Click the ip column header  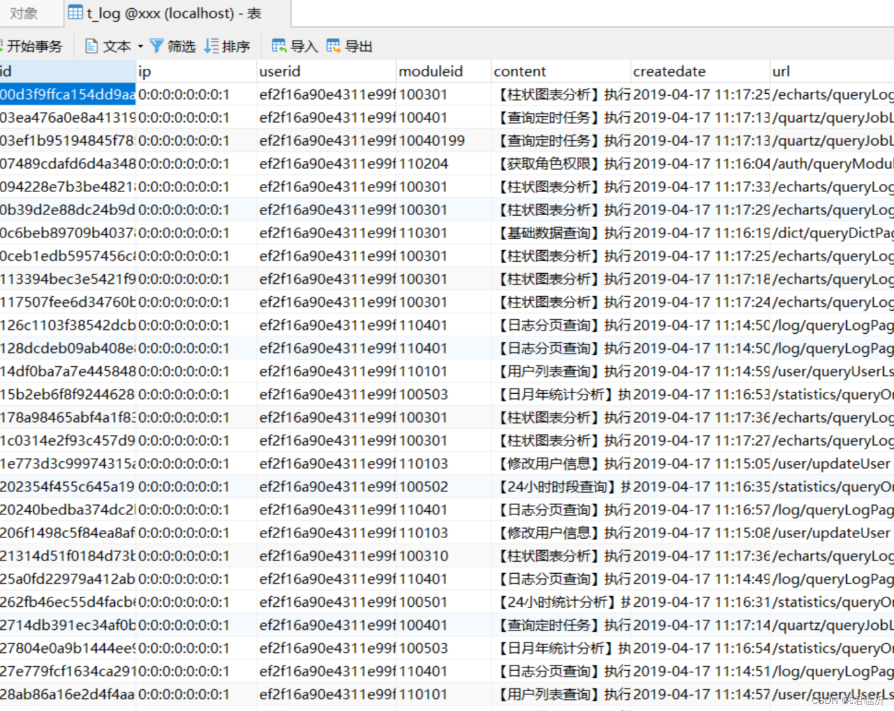pyautogui.click(x=197, y=71)
